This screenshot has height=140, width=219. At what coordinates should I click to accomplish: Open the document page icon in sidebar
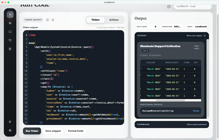tap(10, 49)
